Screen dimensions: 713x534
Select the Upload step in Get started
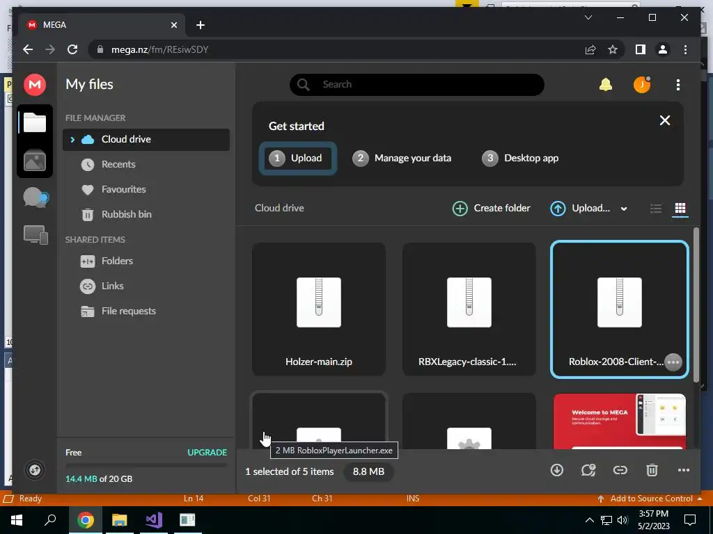298,158
